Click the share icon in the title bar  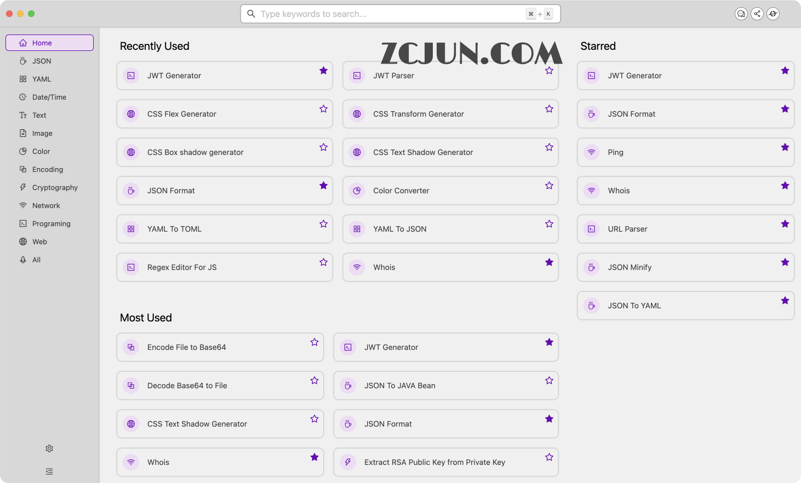(757, 14)
